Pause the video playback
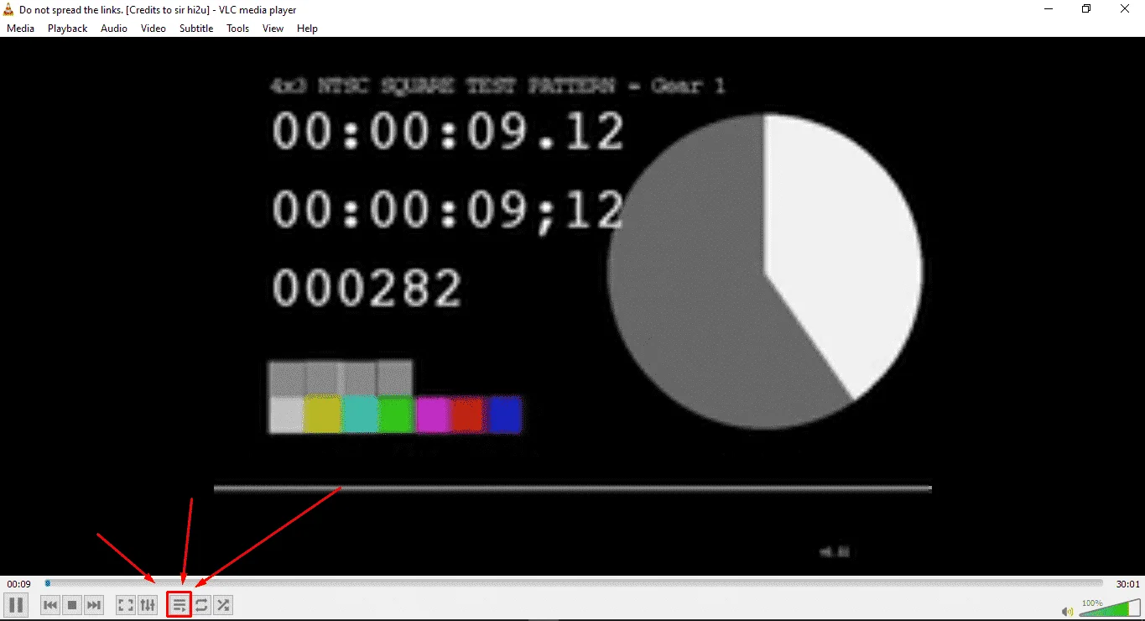1145x621 pixels. [16, 604]
